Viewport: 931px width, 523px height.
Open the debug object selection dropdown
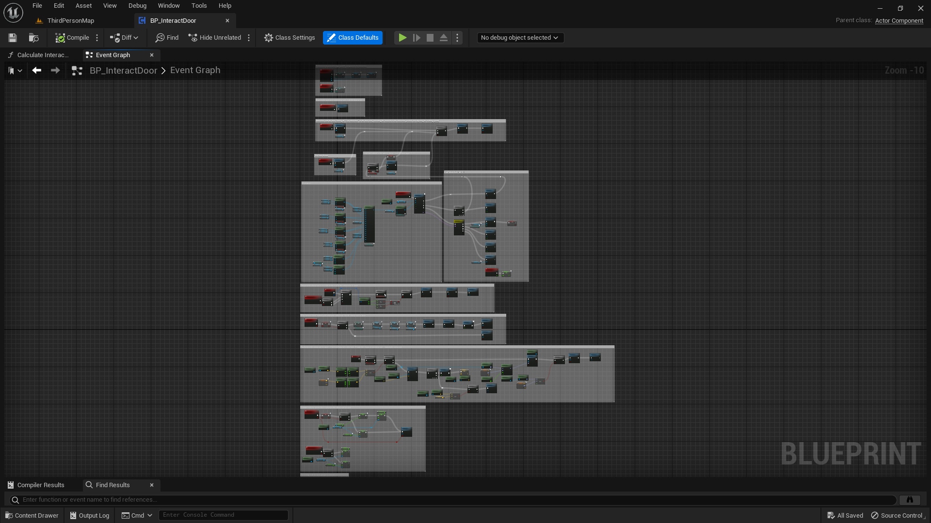coord(519,37)
